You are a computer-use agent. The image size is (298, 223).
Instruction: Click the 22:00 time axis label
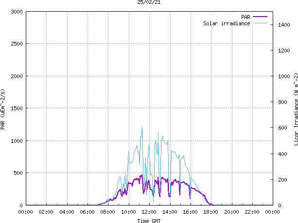[252, 212]
